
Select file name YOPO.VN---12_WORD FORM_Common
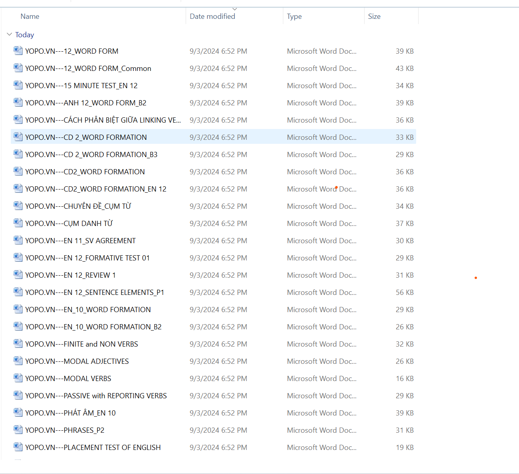tap(88, 69)
